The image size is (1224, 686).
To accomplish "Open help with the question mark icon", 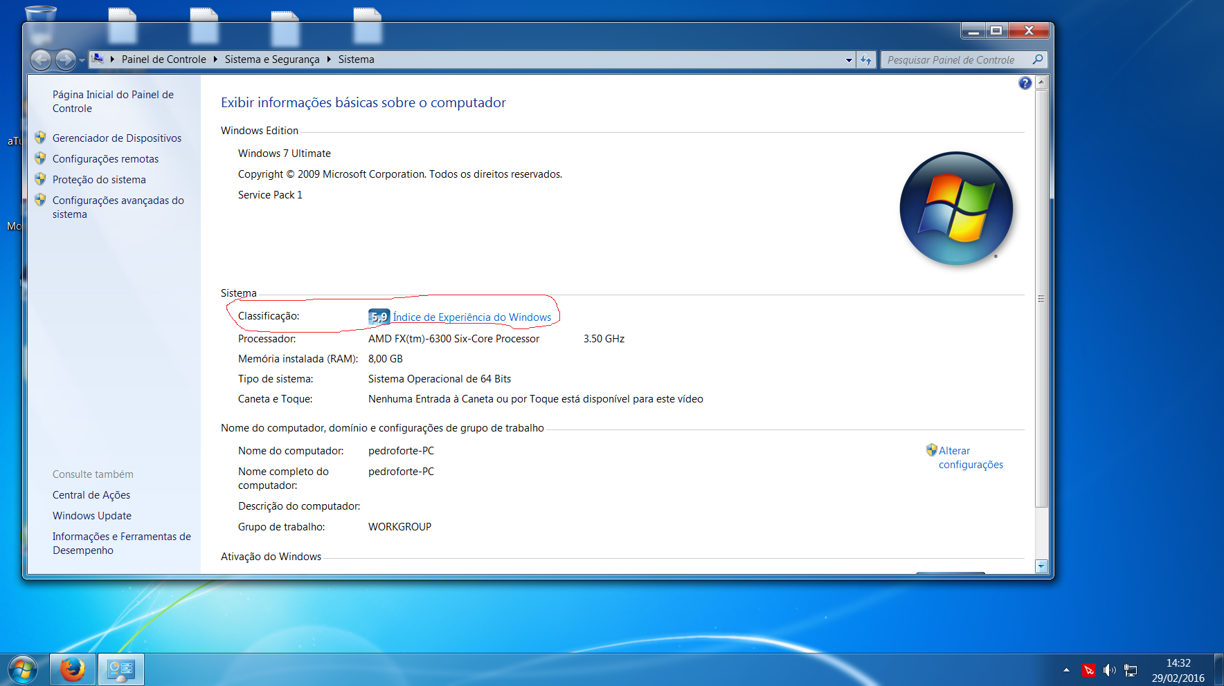I will click(1025, 83).
